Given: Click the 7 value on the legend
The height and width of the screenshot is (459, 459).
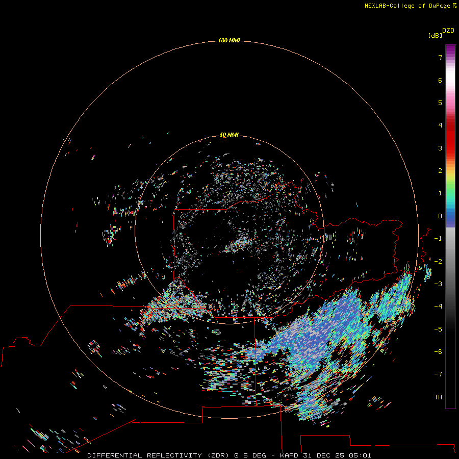Looking at the screenshot, I should (440, 57).
